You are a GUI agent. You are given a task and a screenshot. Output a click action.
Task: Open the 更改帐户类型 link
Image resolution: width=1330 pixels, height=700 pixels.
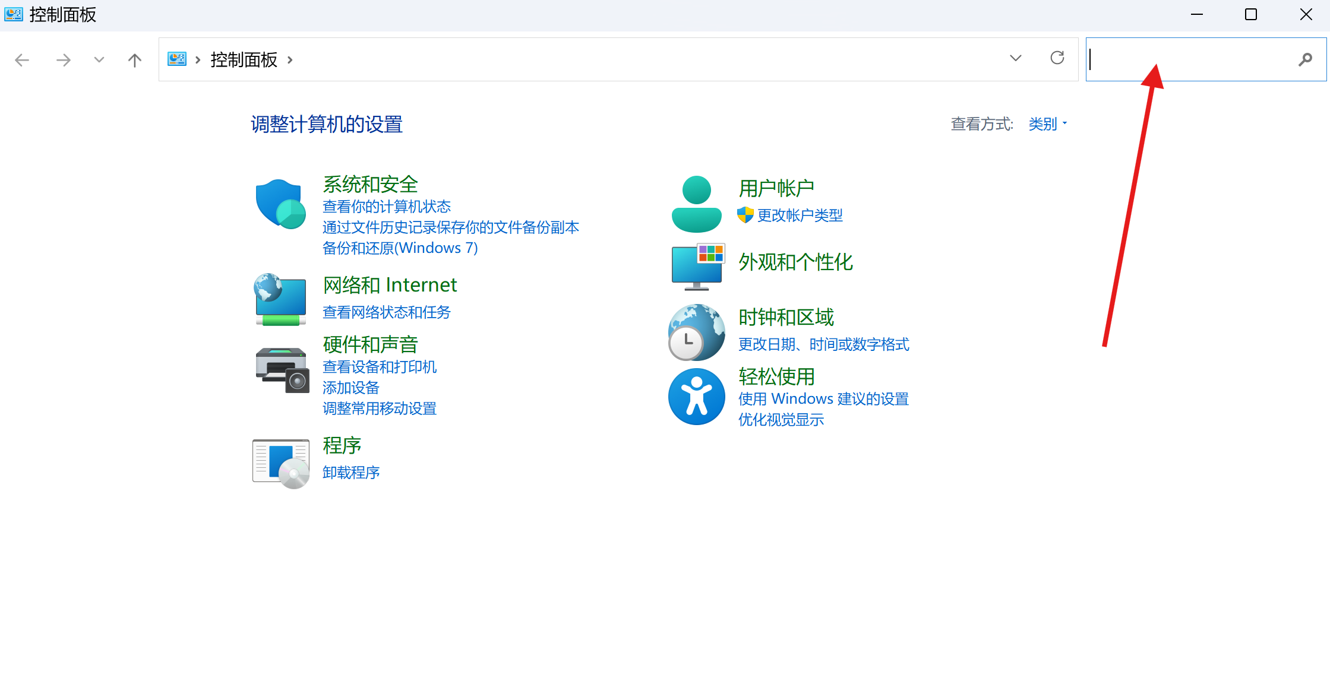point(800,216)
